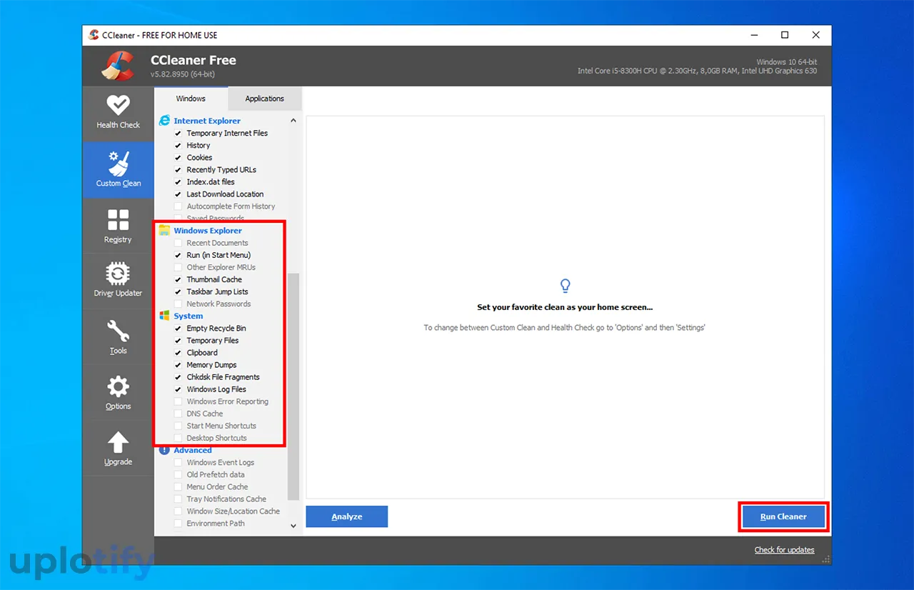Click the Analyze button
This screenshot has height=590, width=914.
tap(346, 516)
